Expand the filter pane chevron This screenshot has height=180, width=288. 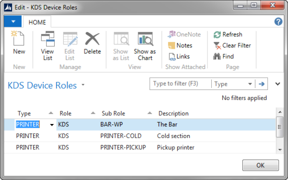[277, 84]
